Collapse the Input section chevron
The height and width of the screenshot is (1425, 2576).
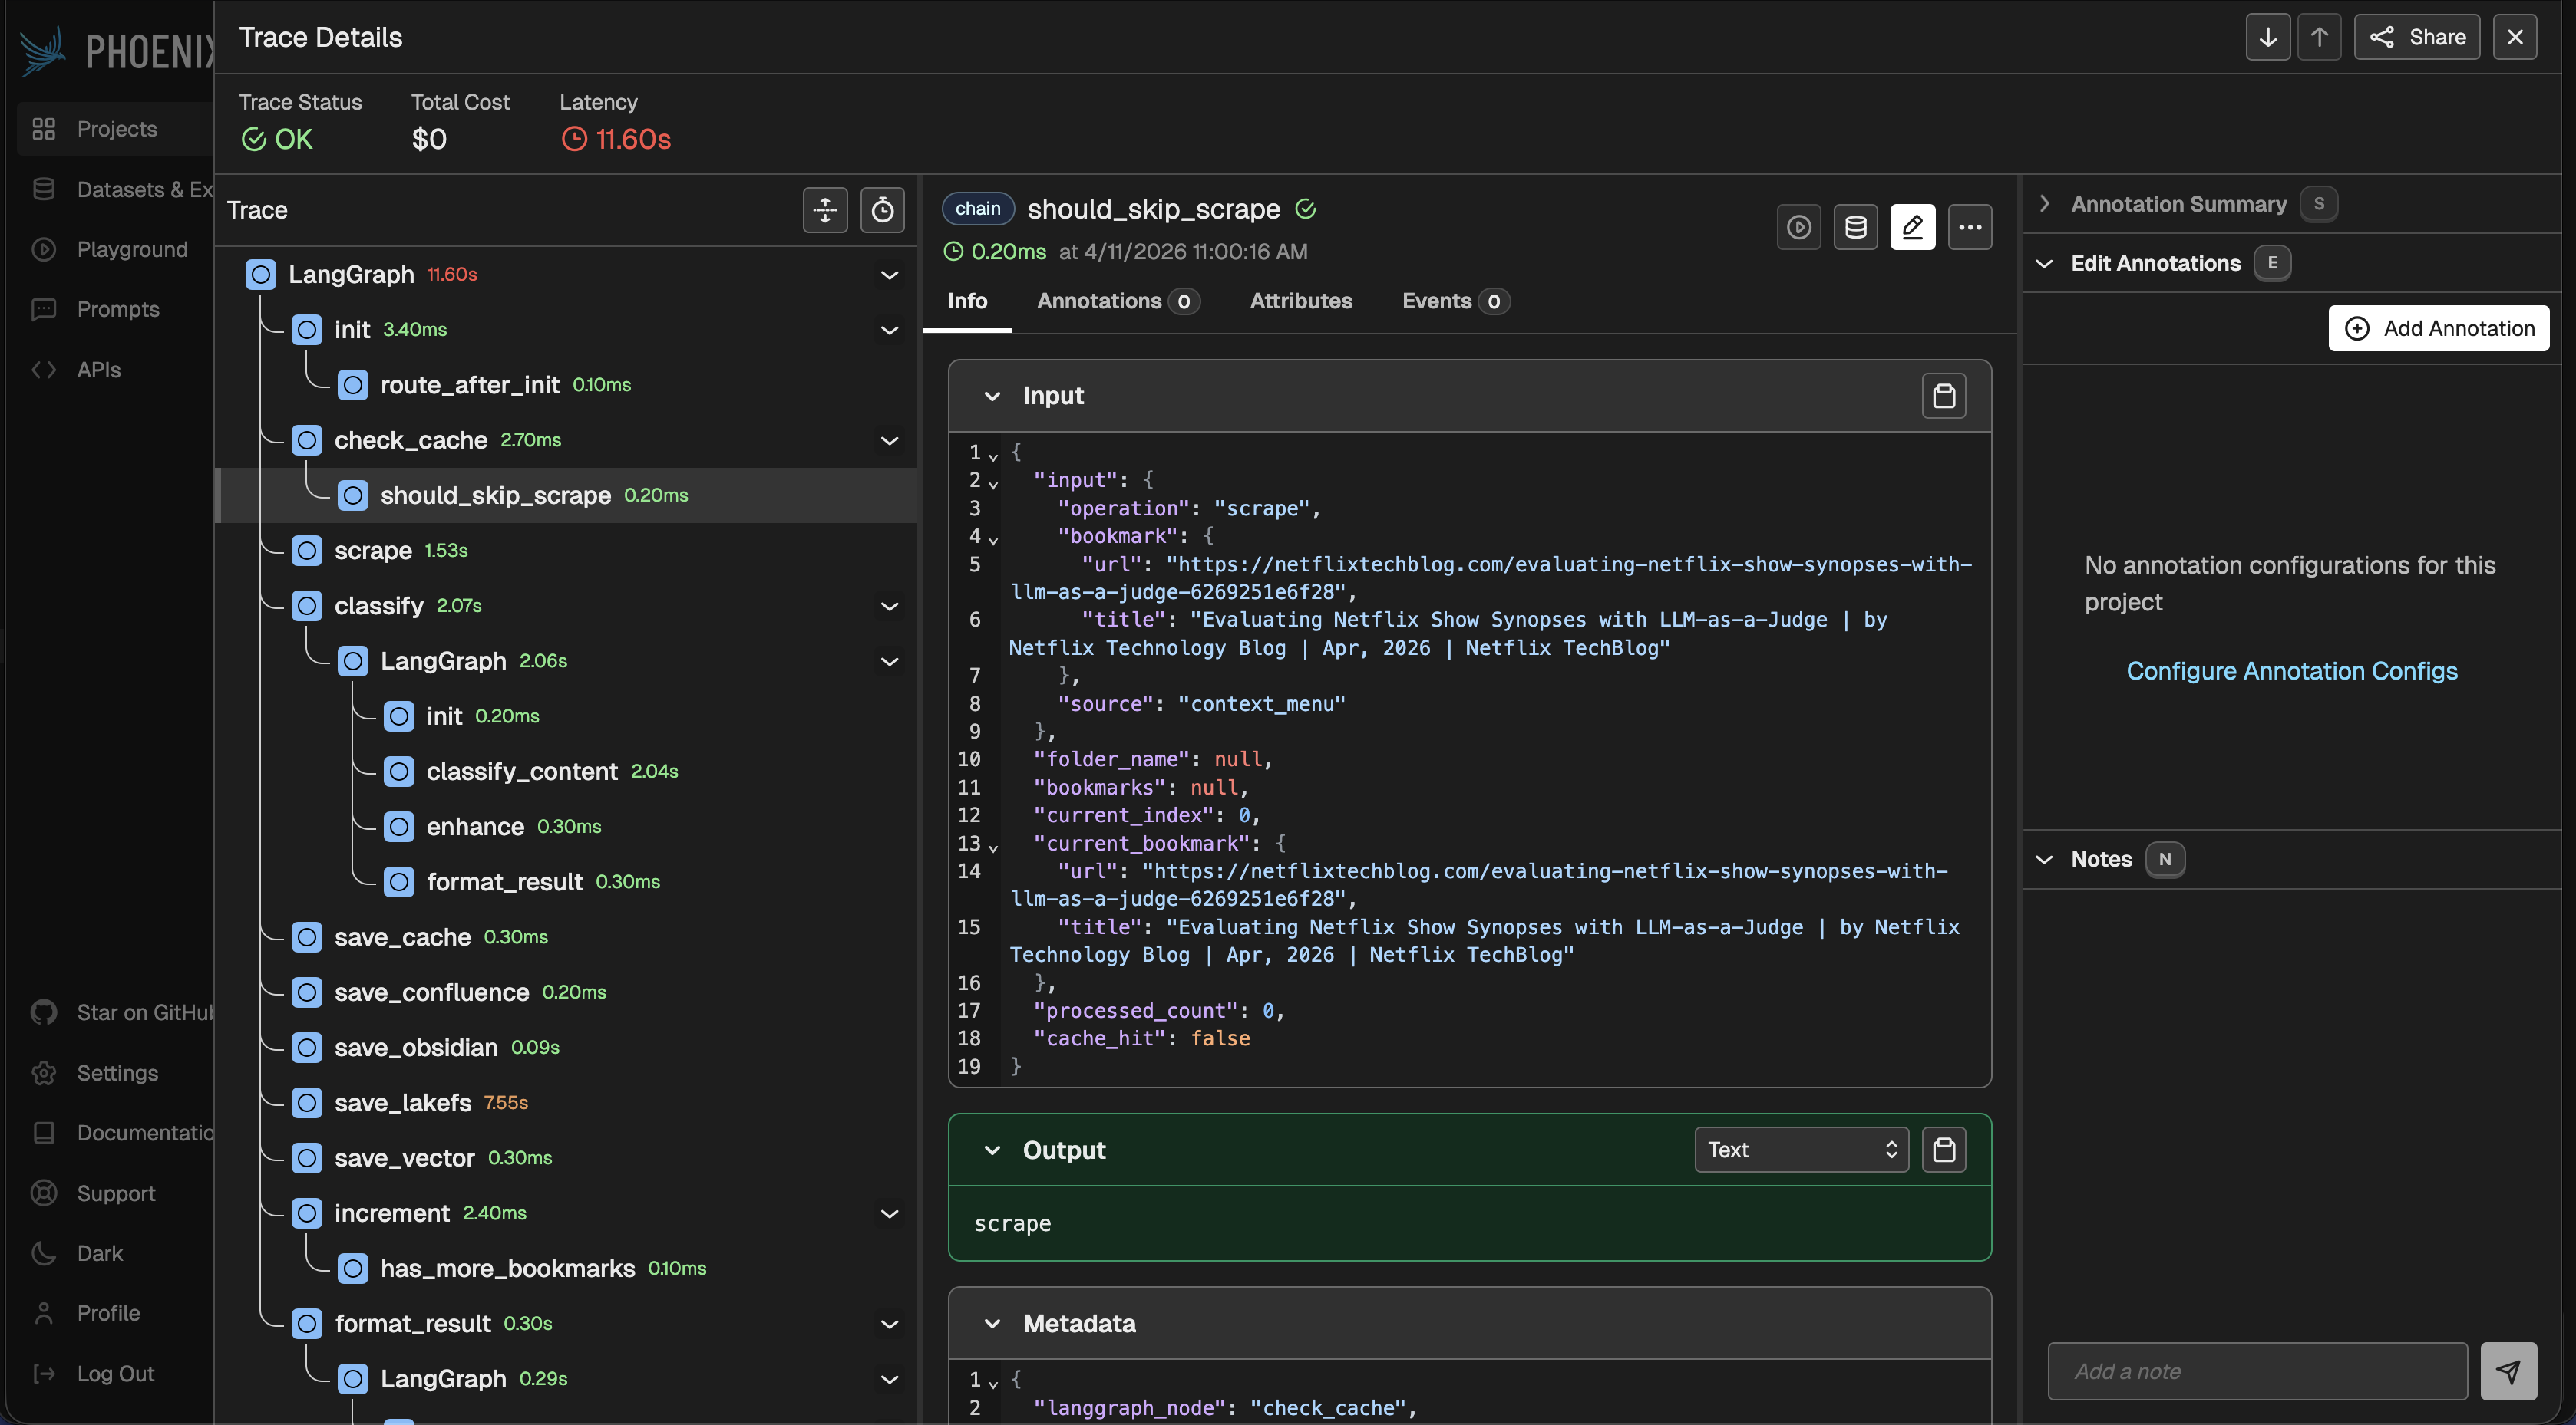pos(992,396)
